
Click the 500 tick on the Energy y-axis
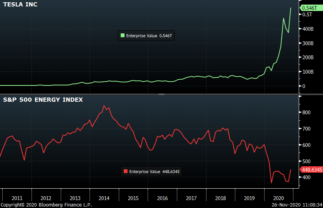[x=306, y=161]
